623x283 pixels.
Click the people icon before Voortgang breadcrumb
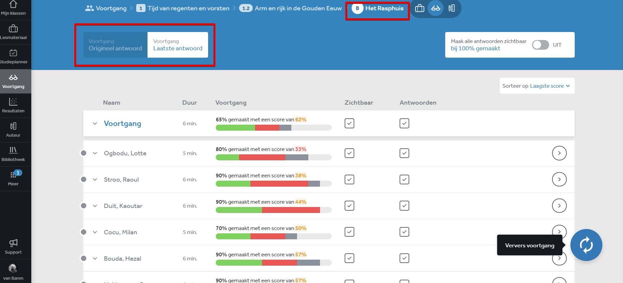pos(89,8)
